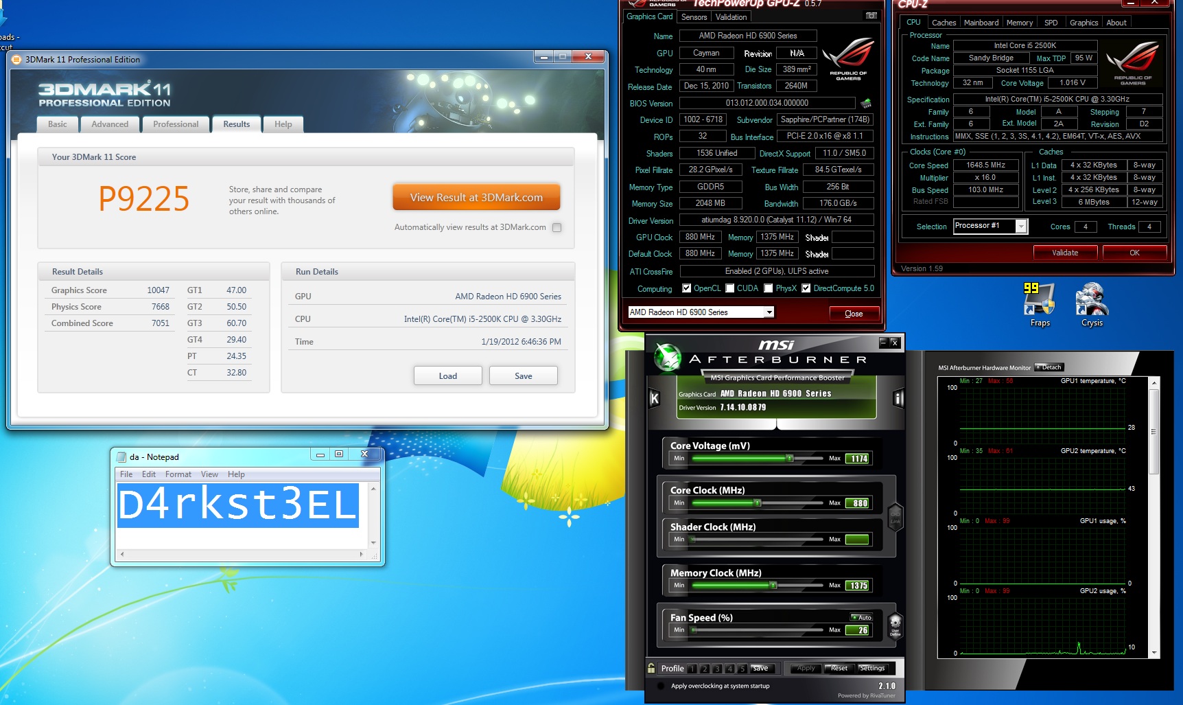Click the ROG logo in CPU-Z
1183x705 pixels.
(1132, 62)
